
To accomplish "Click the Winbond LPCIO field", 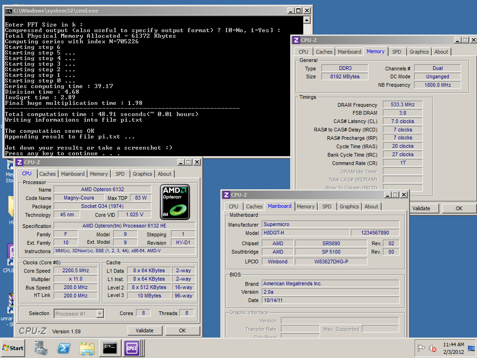I will (278, 262).
